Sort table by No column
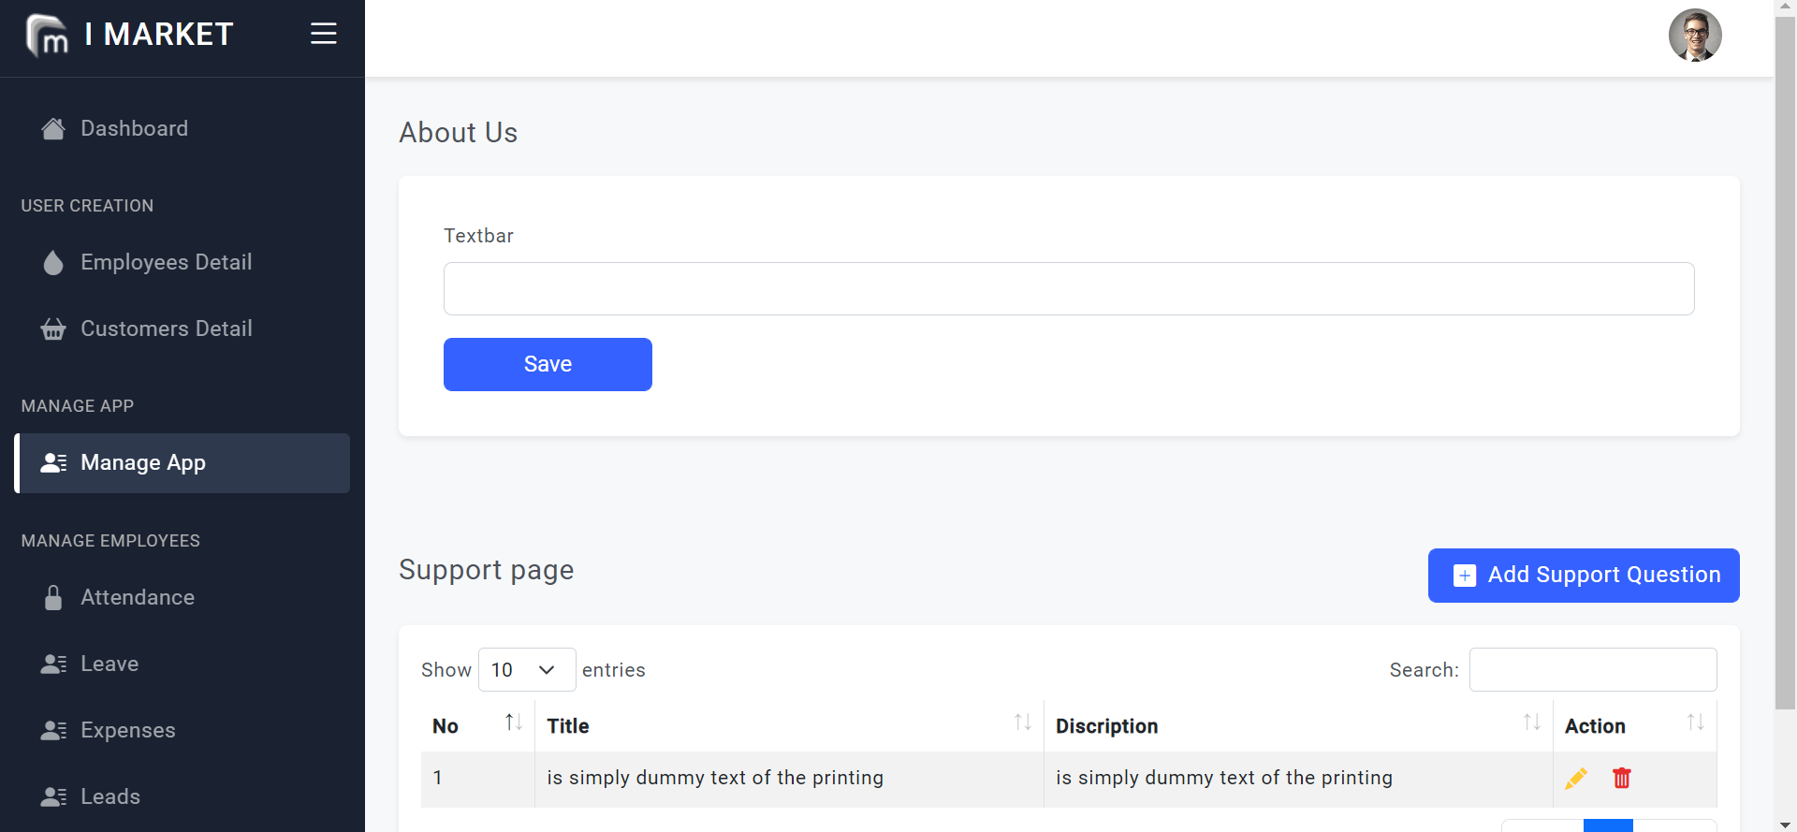The image size is (1797, 832). (513, 723)
